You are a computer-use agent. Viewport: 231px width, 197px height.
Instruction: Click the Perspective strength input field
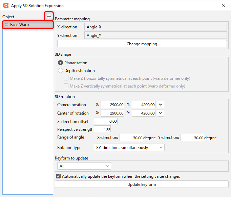(102, 129)
